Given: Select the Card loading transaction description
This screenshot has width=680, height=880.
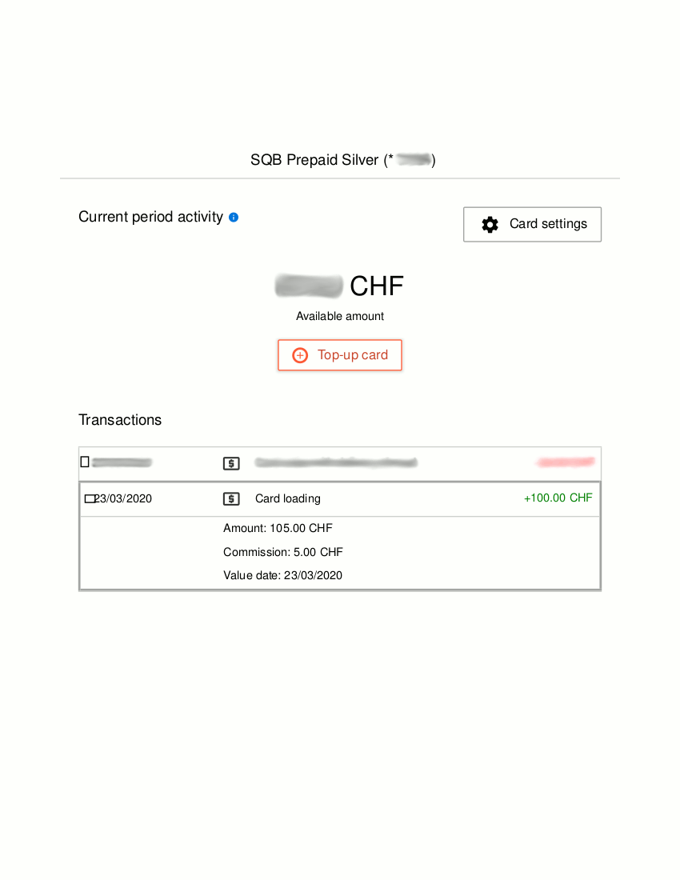Looking at the screenshot, I should coord(287,498).
